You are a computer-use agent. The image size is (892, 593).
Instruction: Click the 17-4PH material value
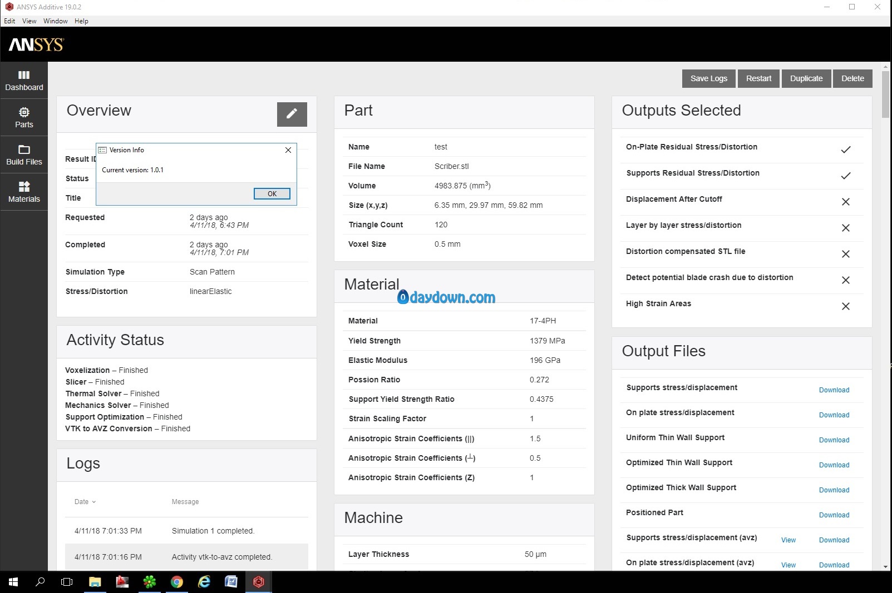pyautogui.click(x=543, y=321)
